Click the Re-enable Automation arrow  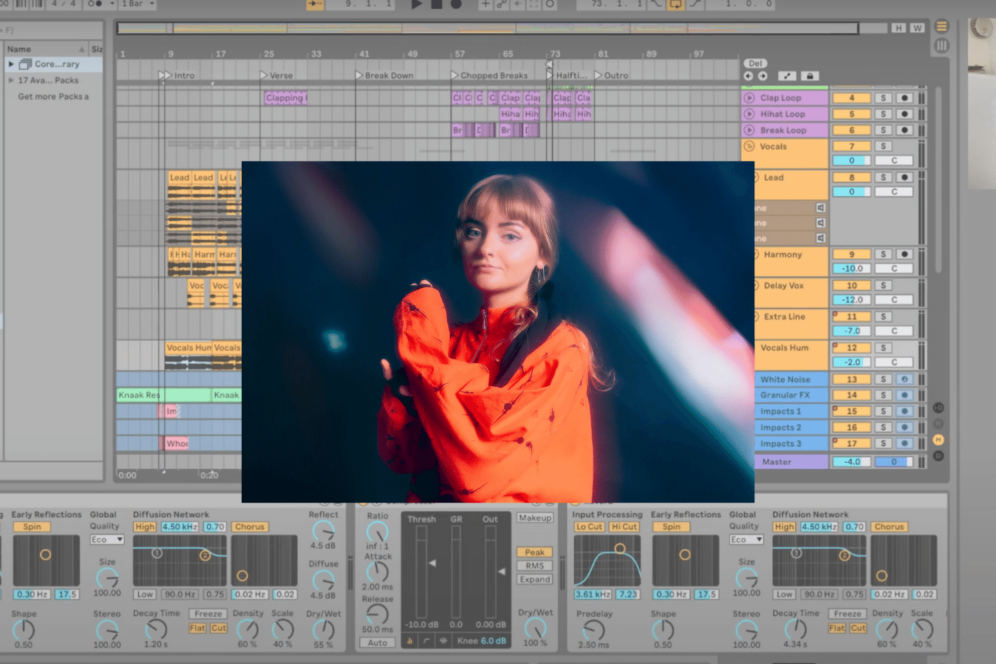[517, 4]
